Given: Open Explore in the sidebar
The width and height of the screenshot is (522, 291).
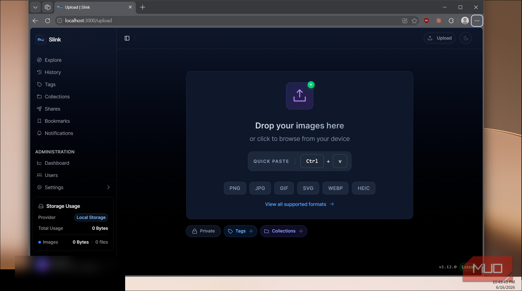Looking at the screenshot, I should click(53, 60).
